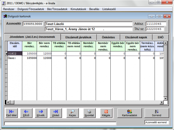The width and height of the screenshot is (174, 130).
Task: Open search with the Keres magnifier
Action: 72,113
